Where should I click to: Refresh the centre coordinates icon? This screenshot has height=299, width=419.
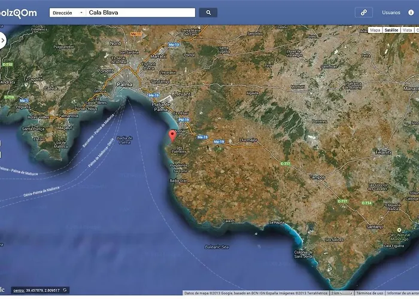coord(65,290)
